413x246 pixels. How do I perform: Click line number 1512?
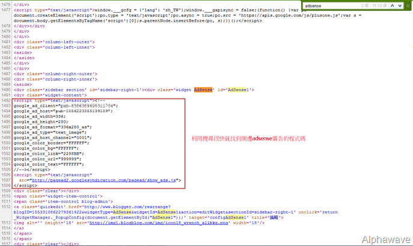click(6, 207)
